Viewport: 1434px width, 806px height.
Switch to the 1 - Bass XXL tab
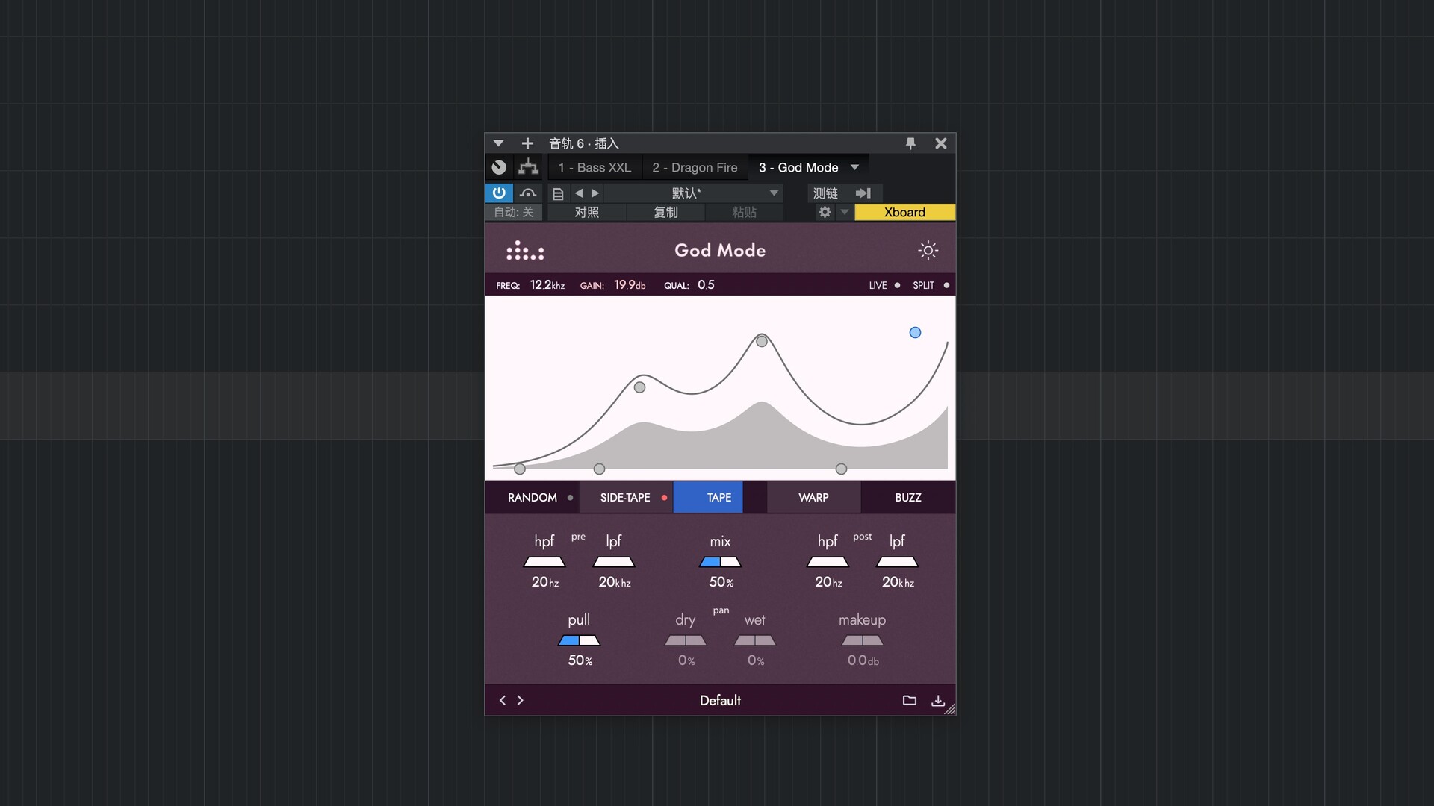point(595,167)
